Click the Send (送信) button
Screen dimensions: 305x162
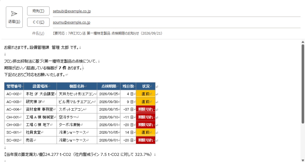point(14,17)
